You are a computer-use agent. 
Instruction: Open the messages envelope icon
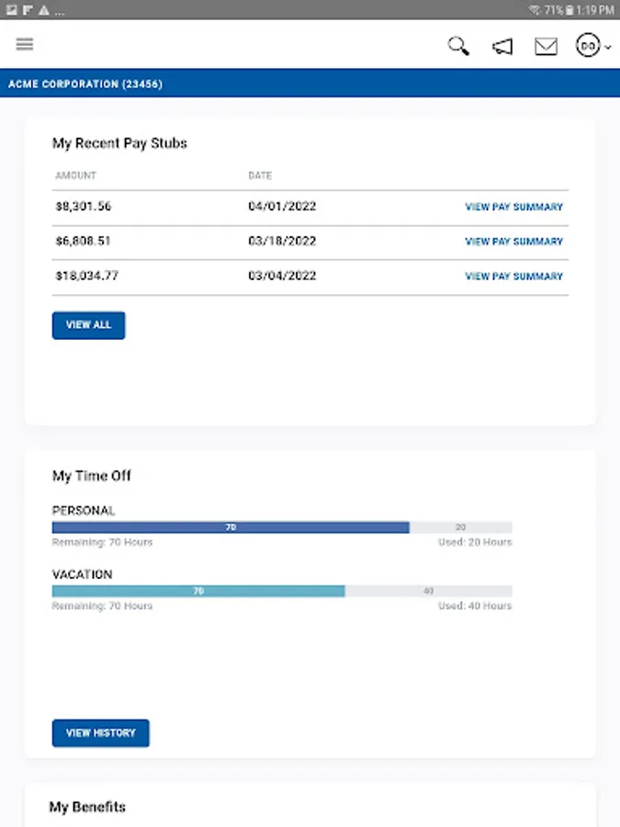pos(546,46)
